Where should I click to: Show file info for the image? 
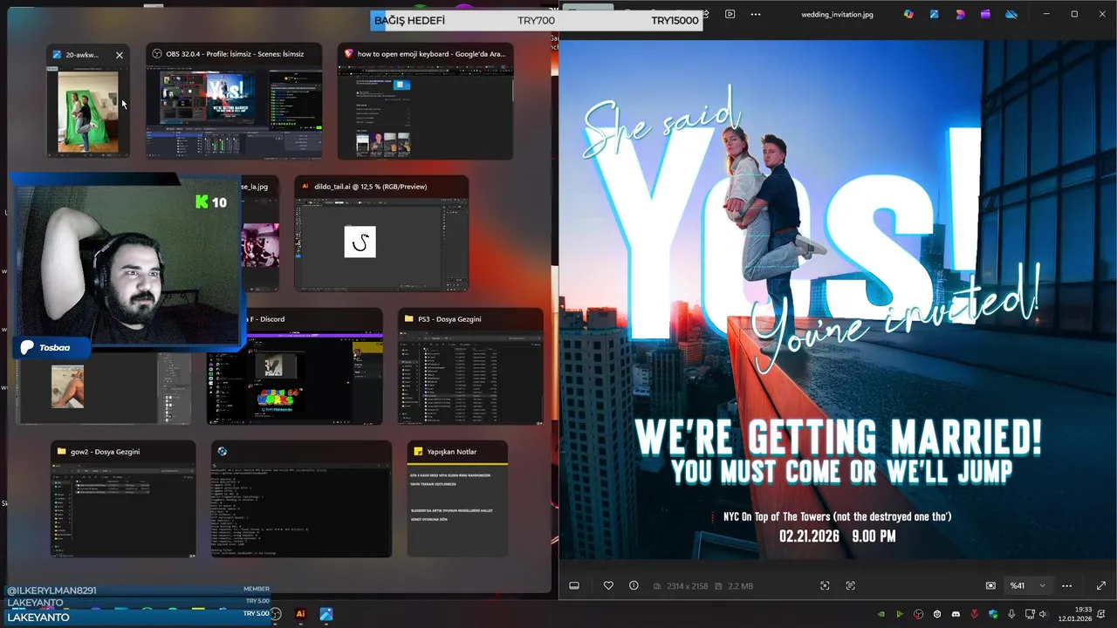634,585
